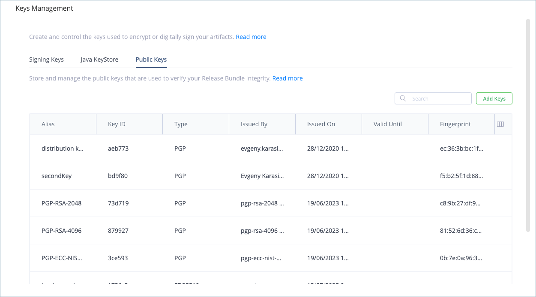Sort the table by Valid Until column
The image size is (536, 297).
click(387, 124)
